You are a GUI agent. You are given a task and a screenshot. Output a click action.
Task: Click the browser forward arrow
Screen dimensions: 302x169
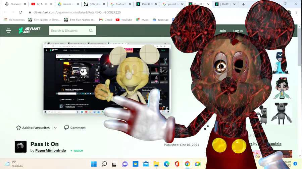click(x=13, y=12)
